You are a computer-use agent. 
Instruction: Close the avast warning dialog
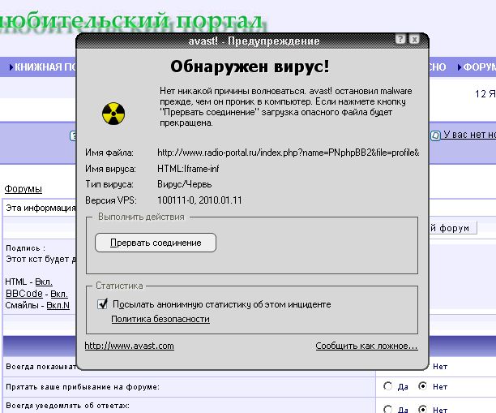point(414,40)
